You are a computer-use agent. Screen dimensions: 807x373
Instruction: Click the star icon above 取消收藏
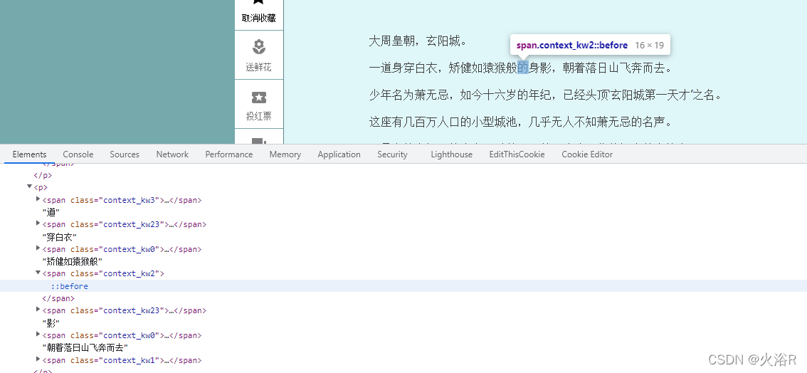pyautogui.click(x=259, y=2)
